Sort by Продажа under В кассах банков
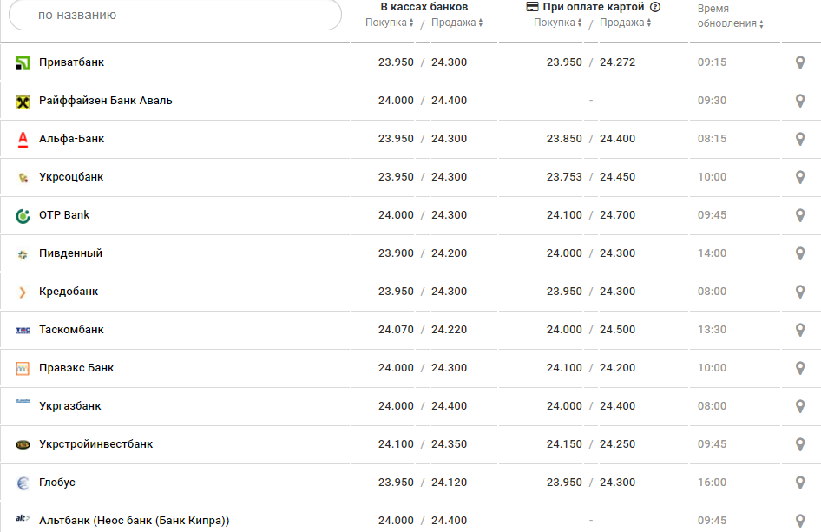Image resolution: width=821 pixels, height=532 pixels. click(x=457, y=23)
